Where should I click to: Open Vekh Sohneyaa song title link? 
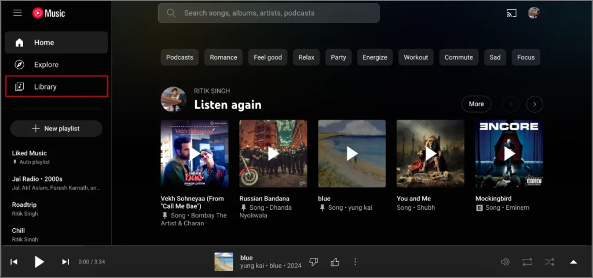(x=192, y=202)
